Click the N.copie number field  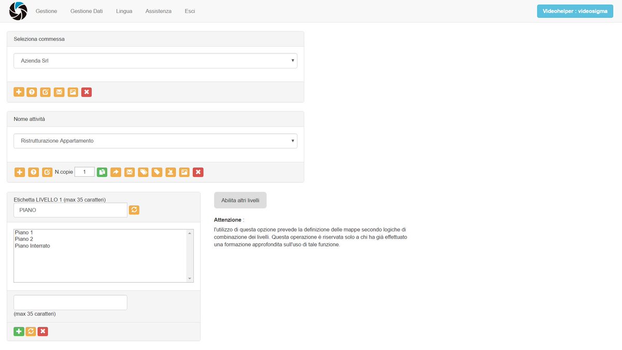click(84, 172)
